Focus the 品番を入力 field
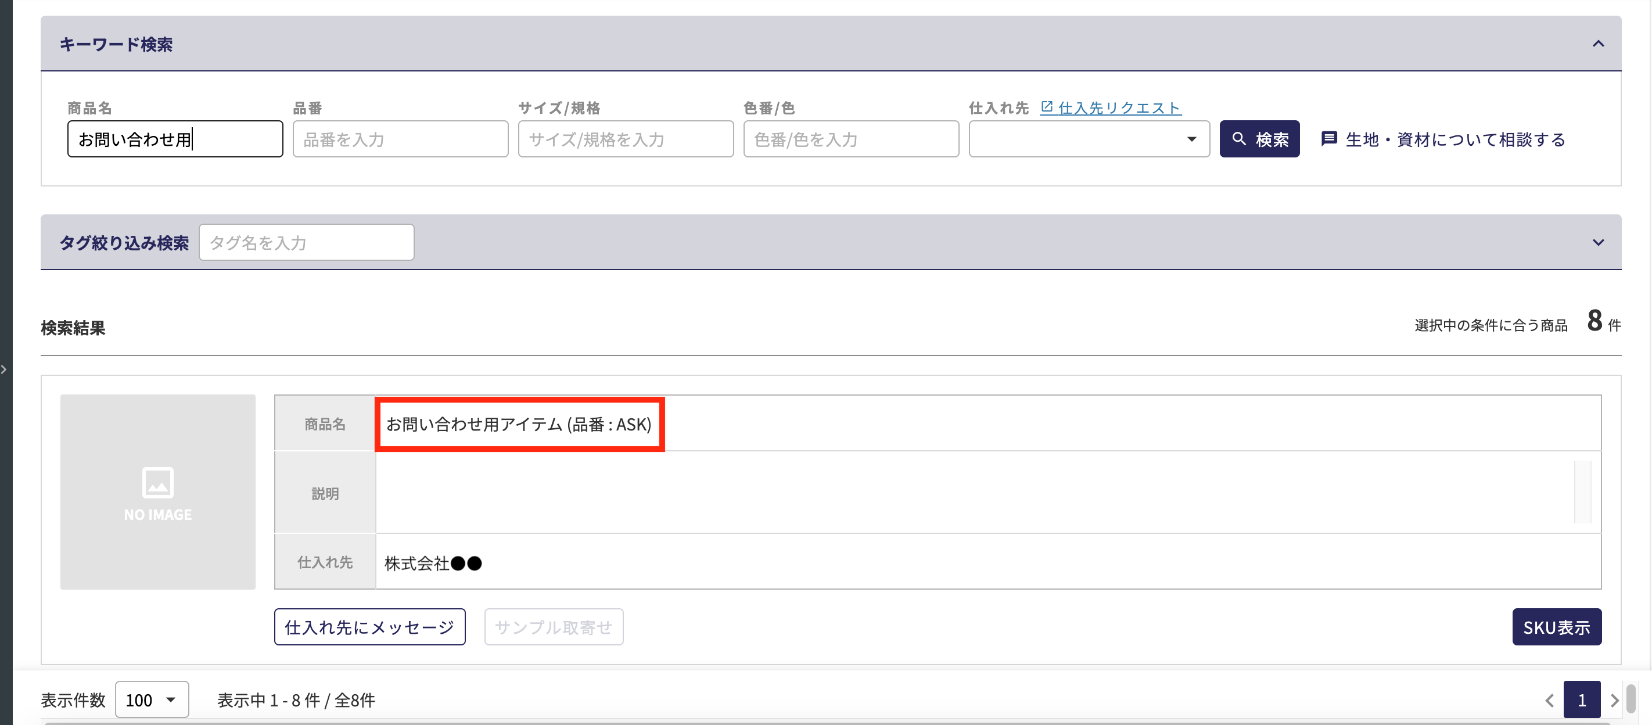1652x725 pixels. [400, 139]
